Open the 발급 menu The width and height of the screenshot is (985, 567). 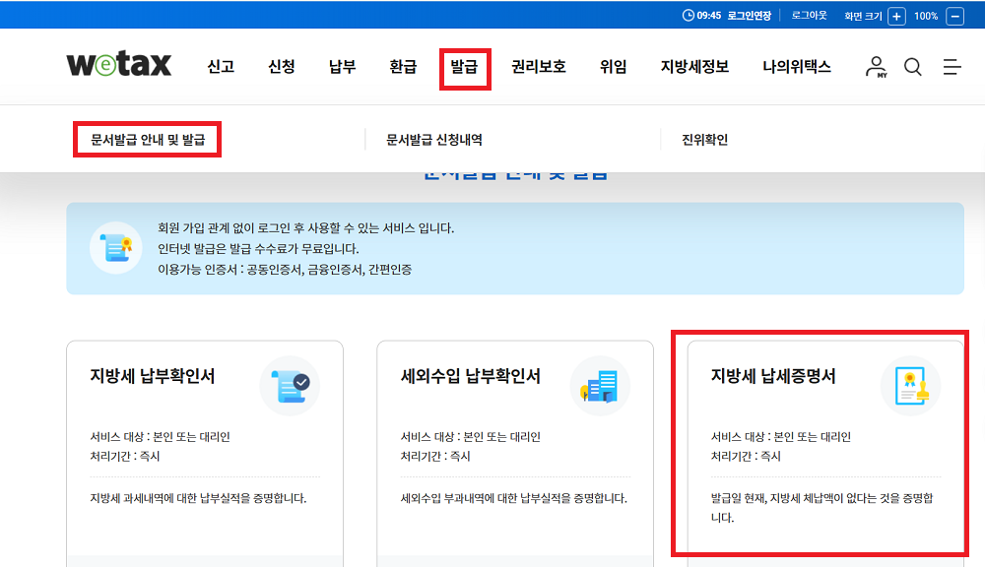point(464,67)
